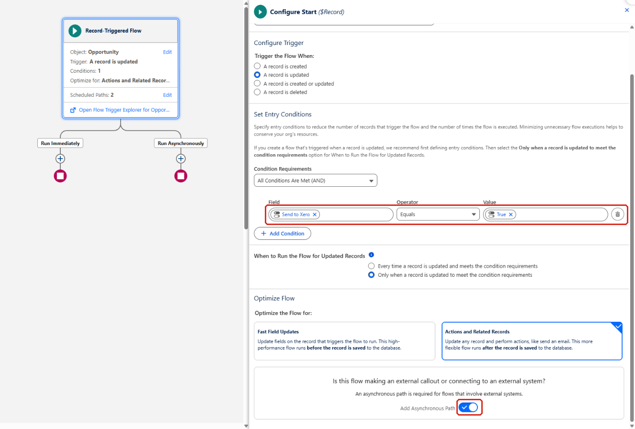The width and height of the screenshot is (635, 429).
Task: Select 'Only when a record is updated to meet' option
Action: 371,275
